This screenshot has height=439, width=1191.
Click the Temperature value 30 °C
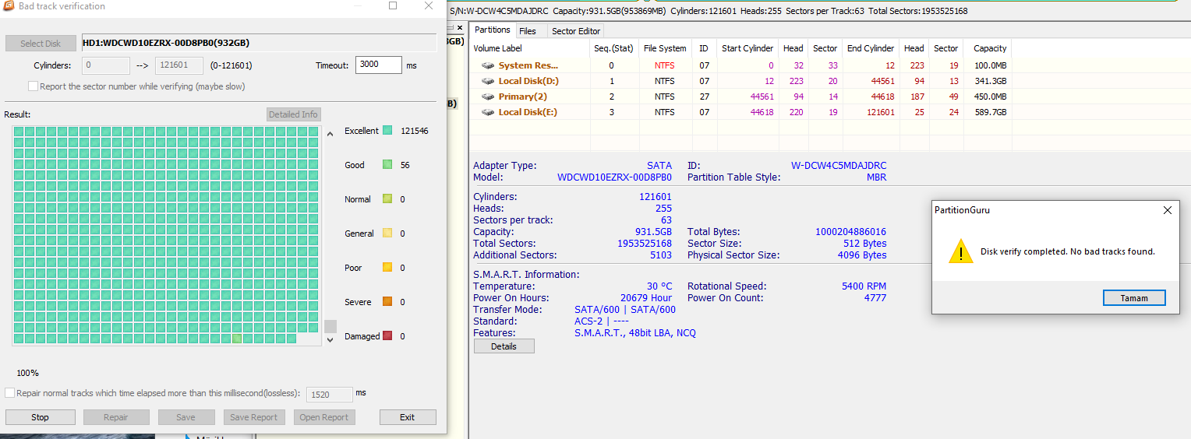pyautogui.click(x=659, y=286)
